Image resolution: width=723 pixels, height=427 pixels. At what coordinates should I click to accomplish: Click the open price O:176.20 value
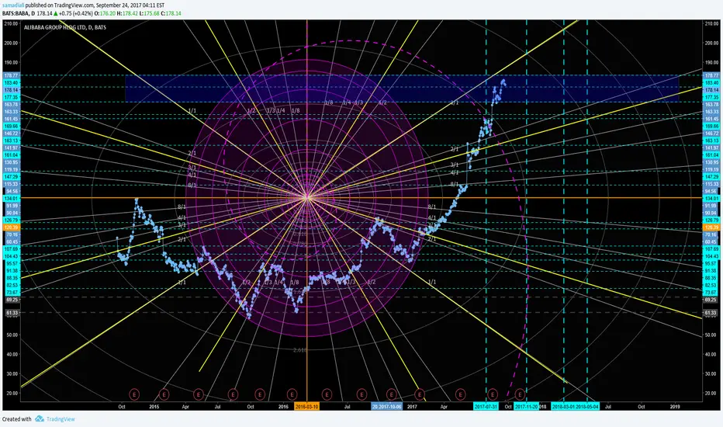106,13
